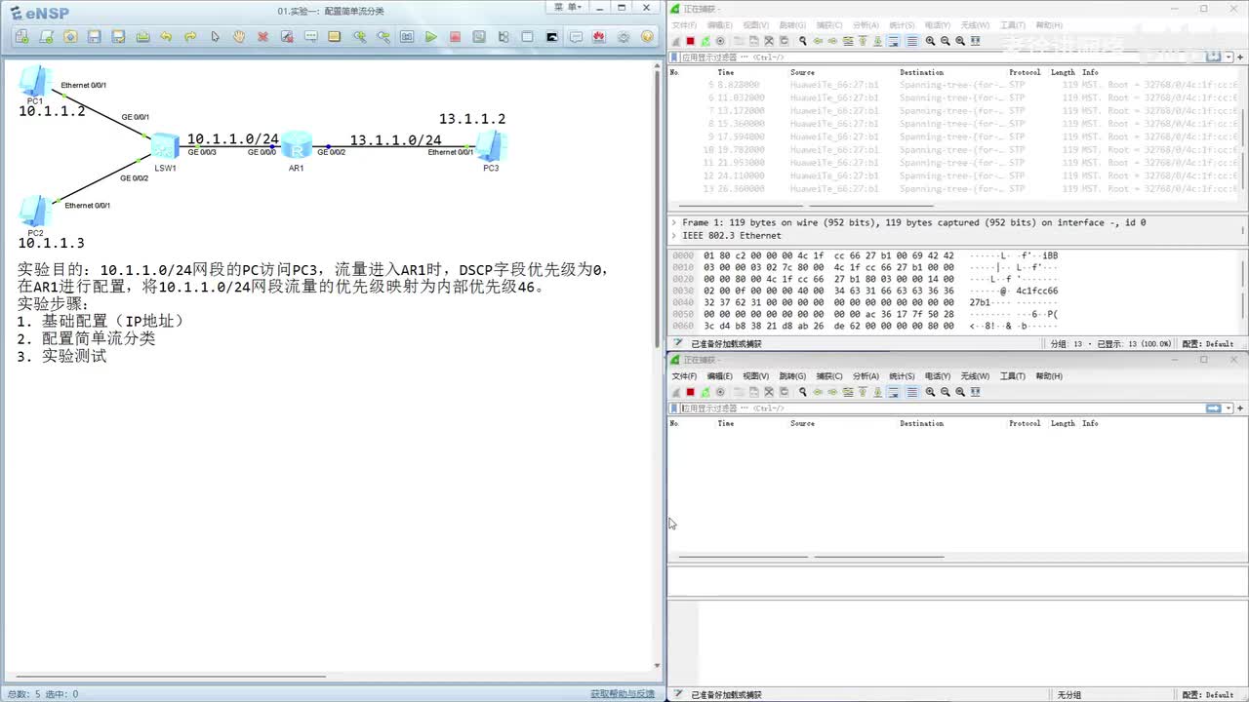Click the Time column header in upper Wireshark
Screen dimensions: 1249x702
[726, 72]
